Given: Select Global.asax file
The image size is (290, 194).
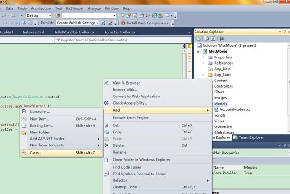Looking at the screenshot, I should click(224, 133).
